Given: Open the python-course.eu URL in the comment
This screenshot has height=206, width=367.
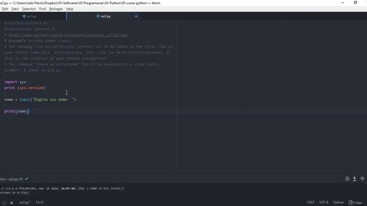Looking at the screenshot, I should pyautogui.click(x=68, y=35).
